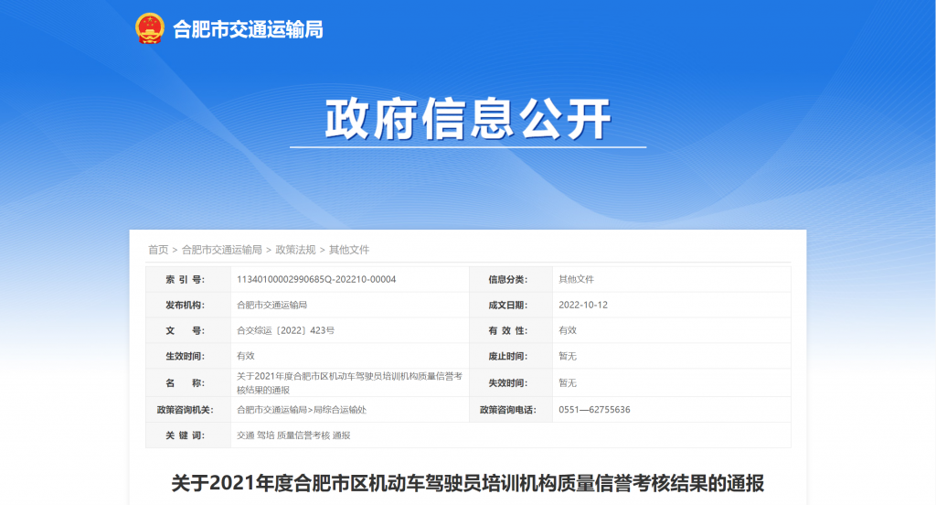Viewport: 936px width, 505px height.
Task: Click the 政策咨询机关 label cell
Action: (x=188, y=410)
